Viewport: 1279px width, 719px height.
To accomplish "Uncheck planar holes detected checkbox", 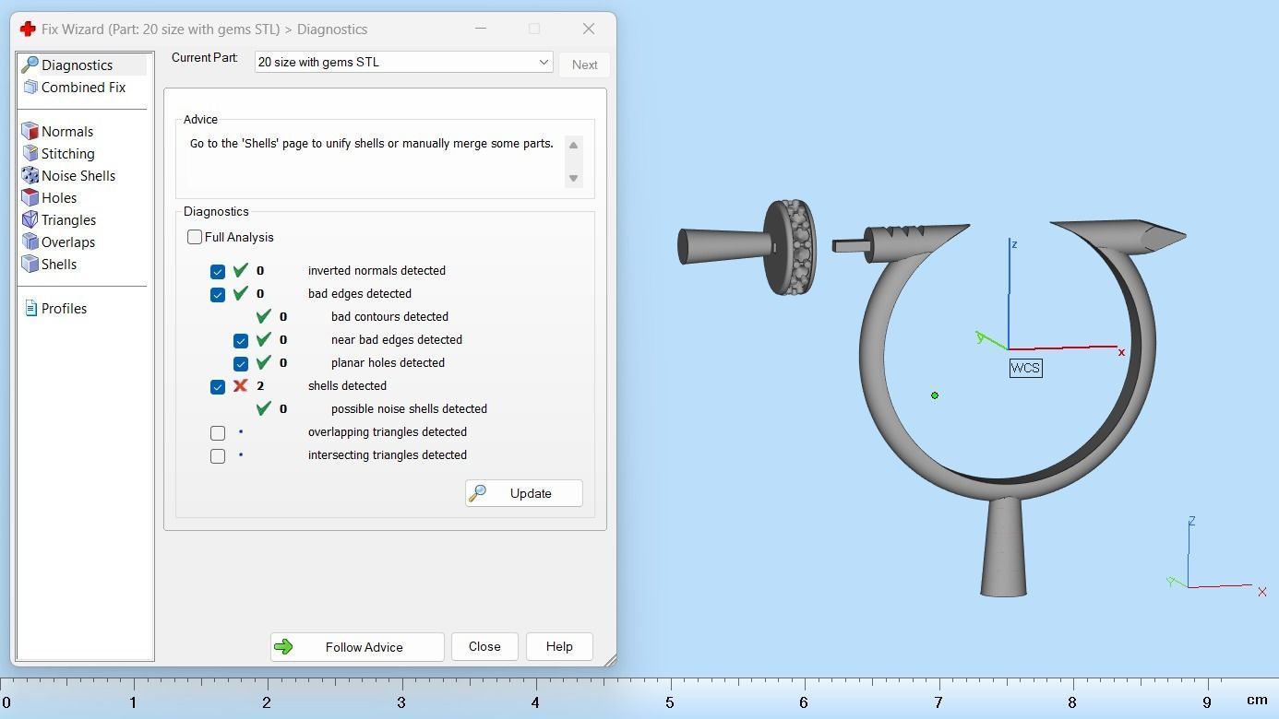I will coord(241,363).
